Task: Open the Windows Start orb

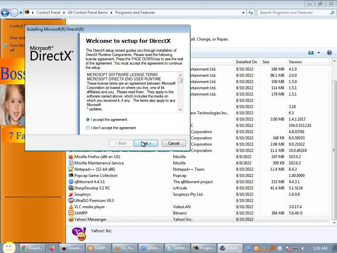Action: coord(9,248)
